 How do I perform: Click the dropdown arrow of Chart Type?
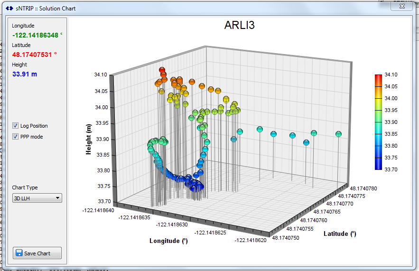tap(57, 198)
